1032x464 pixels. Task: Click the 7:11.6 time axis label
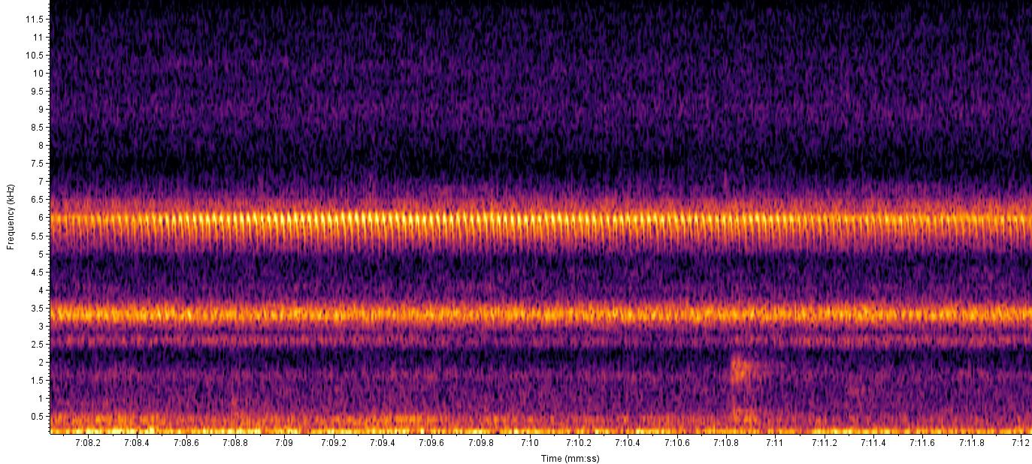[x=922, y=443]
